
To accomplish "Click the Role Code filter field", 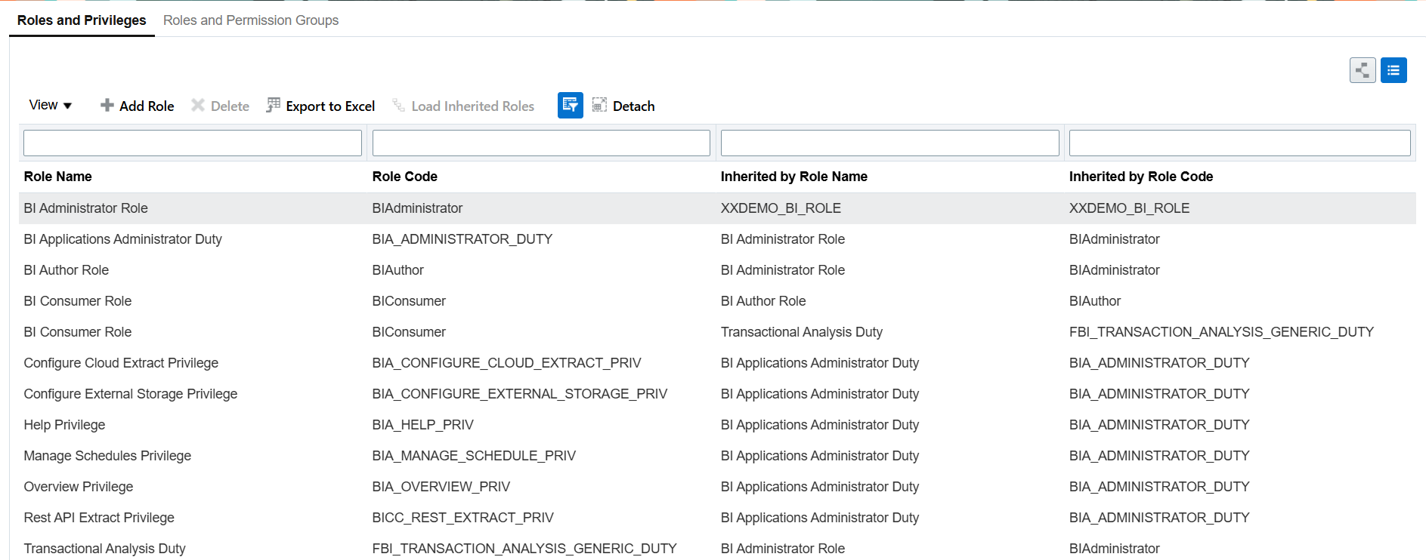I will pyautogui.click(x=541, y=143).
